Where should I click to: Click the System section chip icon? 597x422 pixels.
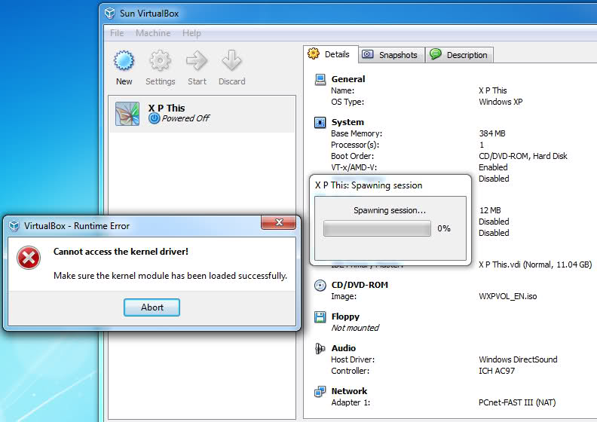coord(320,123)
